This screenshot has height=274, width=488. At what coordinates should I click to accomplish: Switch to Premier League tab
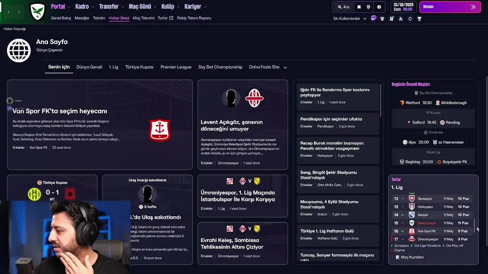[176, 67]
